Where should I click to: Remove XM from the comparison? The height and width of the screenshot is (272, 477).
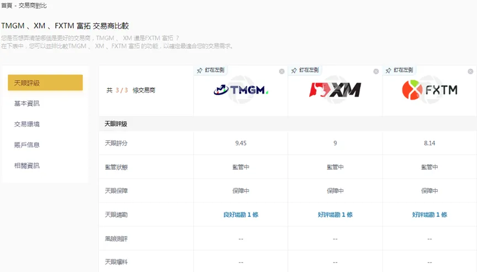[376, 71]
